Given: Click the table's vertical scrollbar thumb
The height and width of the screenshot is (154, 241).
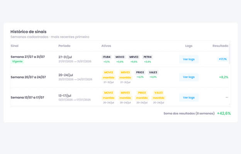Looking at the screenshot, I should pos(230,54).
